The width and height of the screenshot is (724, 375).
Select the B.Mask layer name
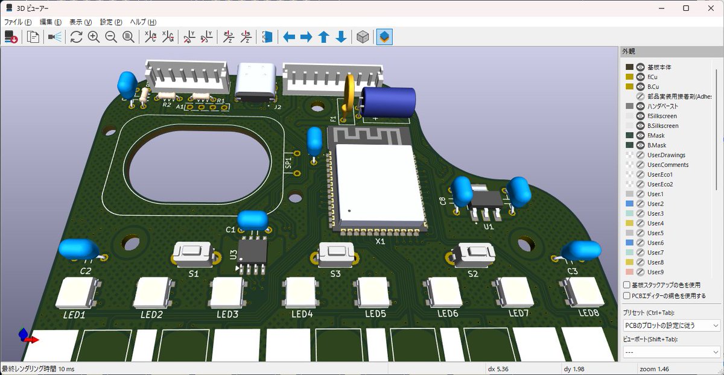(x=656, y=145)
